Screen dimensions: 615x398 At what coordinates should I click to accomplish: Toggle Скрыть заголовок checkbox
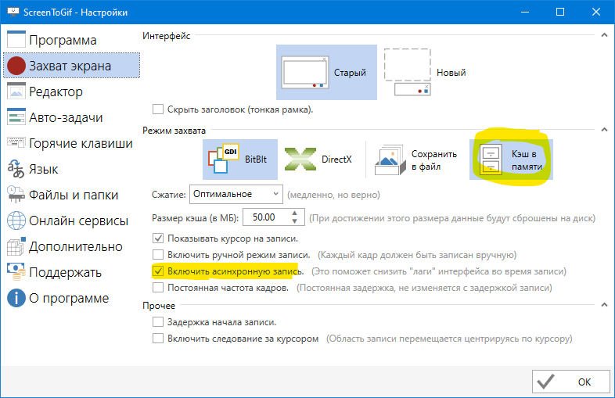tap(158, 109)
